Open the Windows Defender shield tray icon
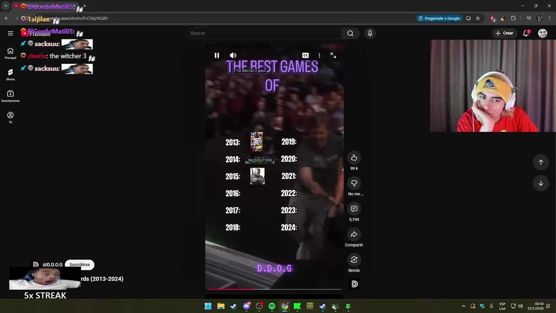The image size is (556, 313). pyautogui.click(x=482, y=306)
